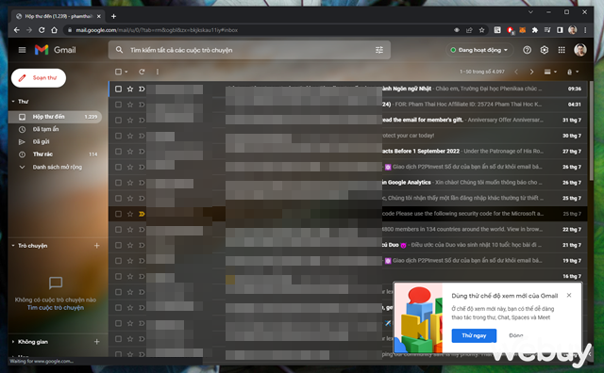
Task: Star the 04:31 email
Action: [x=130, y=105]
